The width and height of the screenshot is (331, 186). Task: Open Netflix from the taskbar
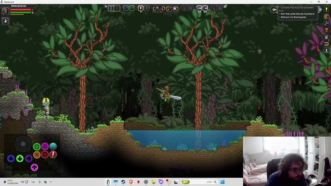click(138, 182)
